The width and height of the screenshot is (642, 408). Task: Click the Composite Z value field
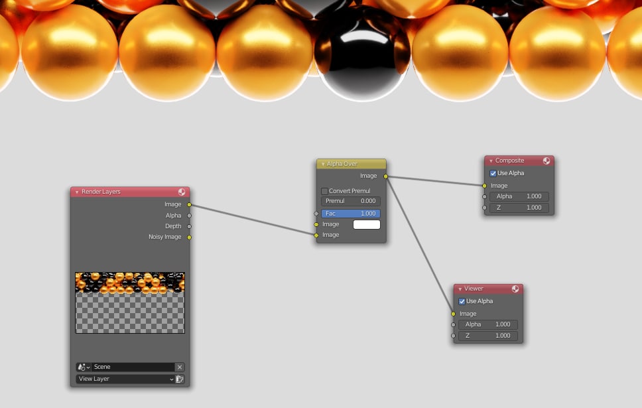click(x=519, y=208)
